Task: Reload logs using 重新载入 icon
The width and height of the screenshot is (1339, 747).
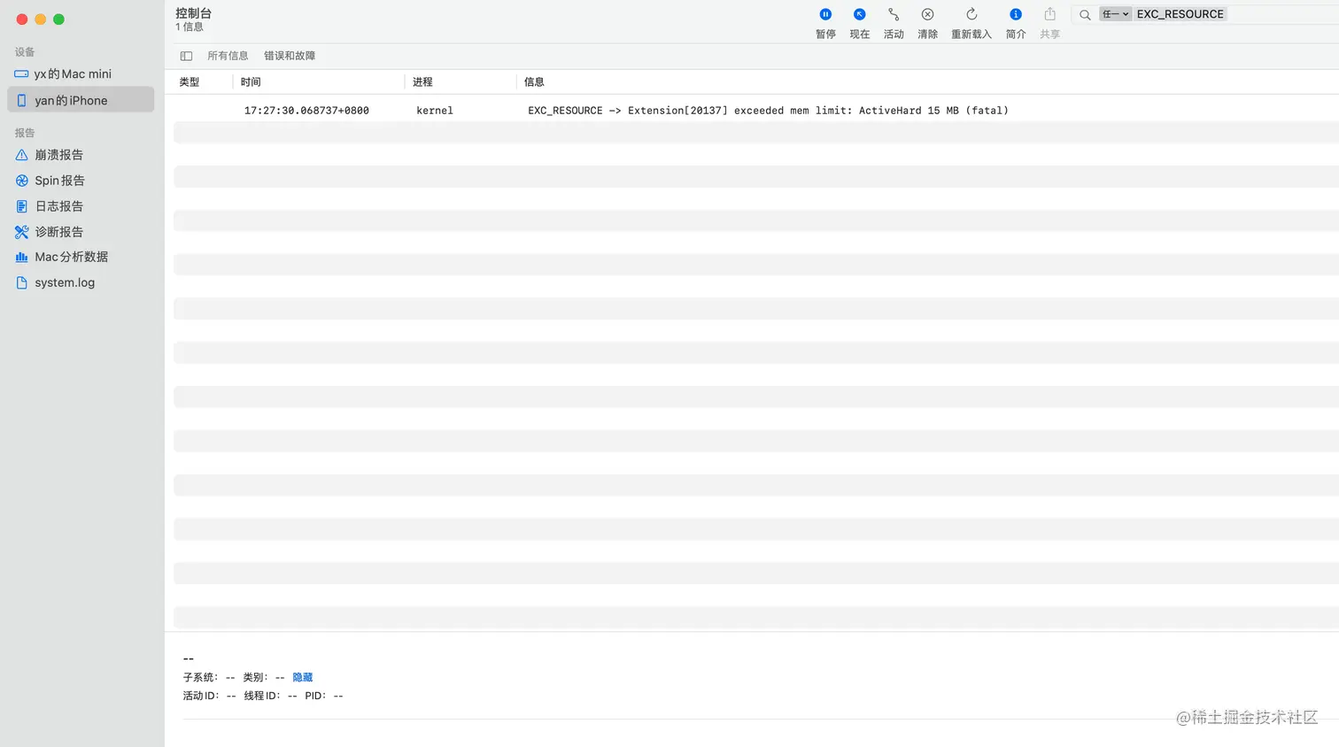Action: coord(971,14)
